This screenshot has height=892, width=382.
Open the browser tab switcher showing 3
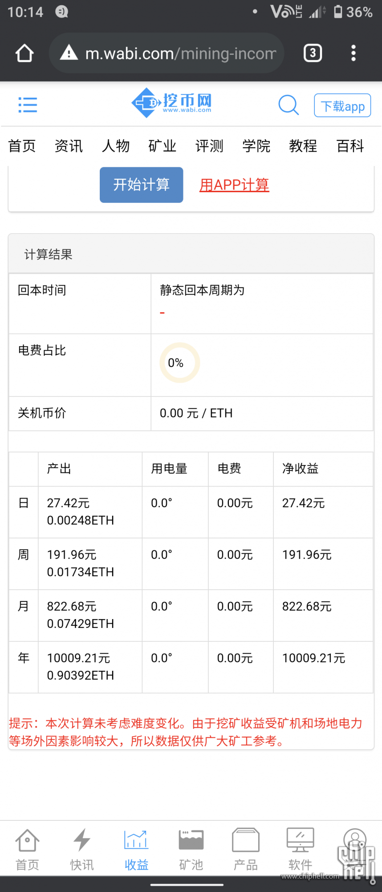pyautogui.click(x=313, y=53)
